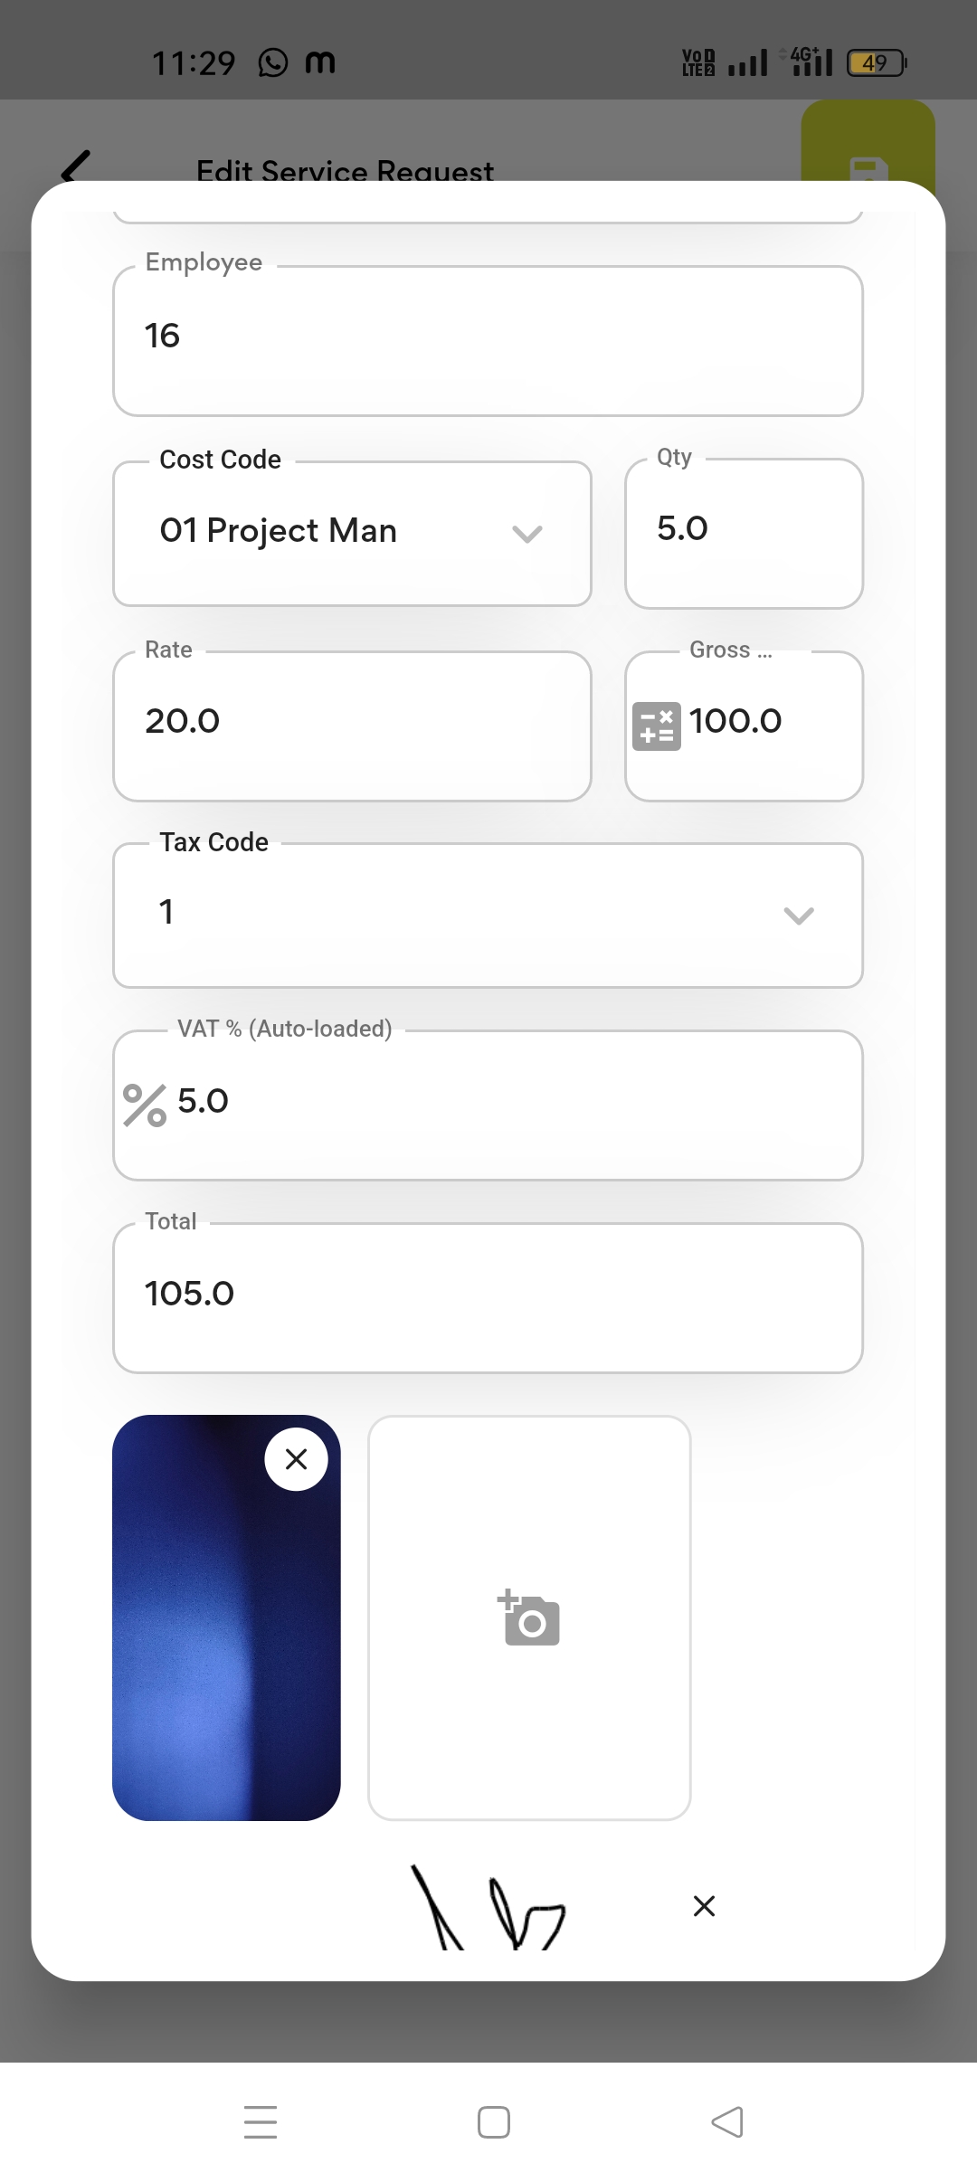Tap the Rate field showing 20.0
This screenshot has width=977, height=2182.
coord(352,726)
